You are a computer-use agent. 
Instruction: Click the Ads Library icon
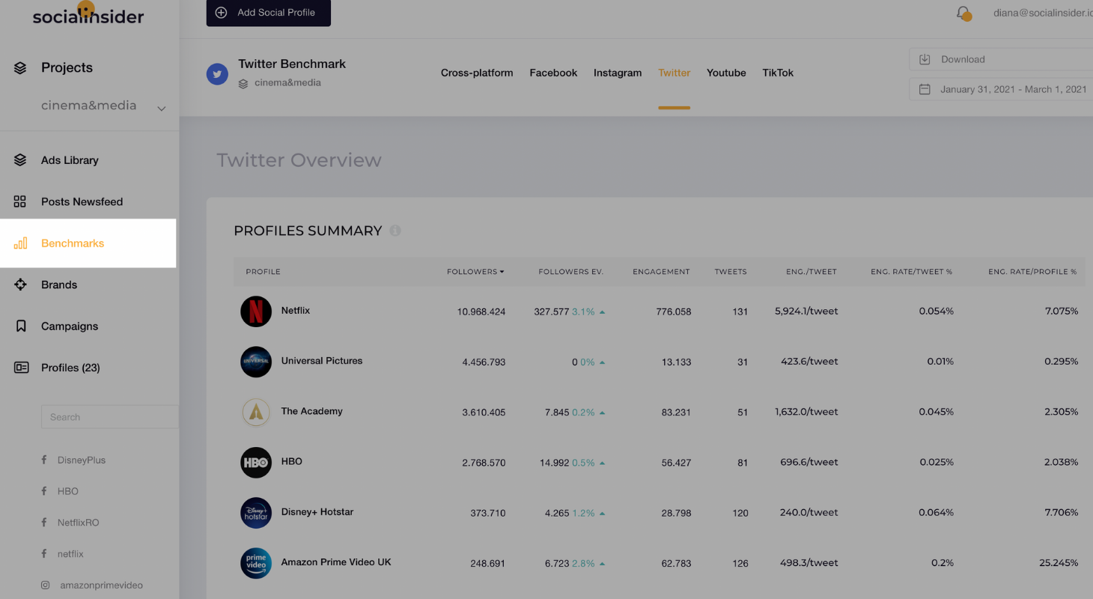(x=20, y=160)
